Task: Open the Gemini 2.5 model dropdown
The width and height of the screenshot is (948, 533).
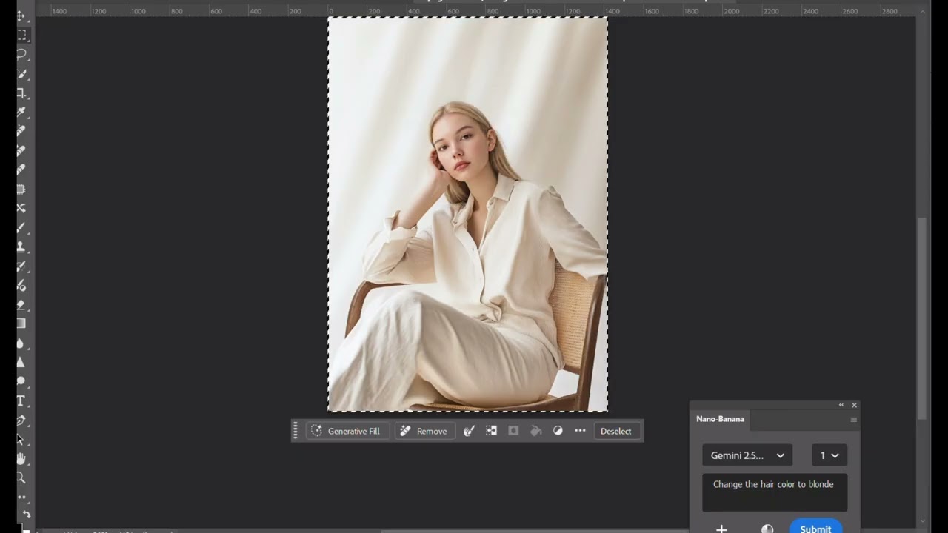Action: (747, 455)
